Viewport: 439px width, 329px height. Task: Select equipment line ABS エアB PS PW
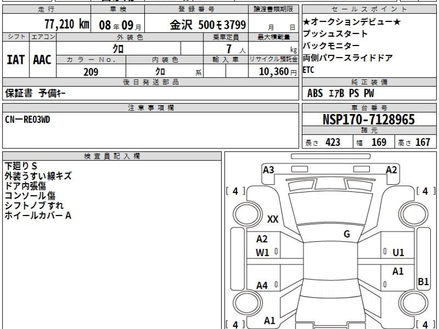[341, 94]
